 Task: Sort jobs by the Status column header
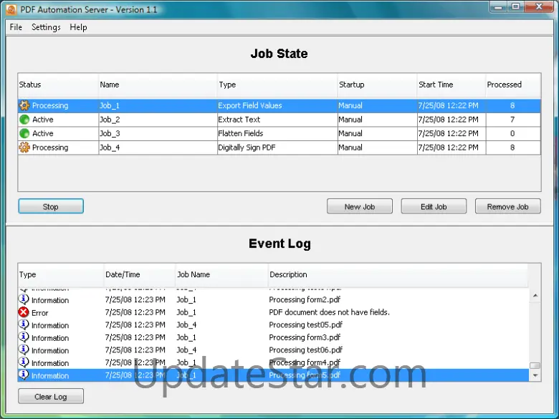coord(58,85)
